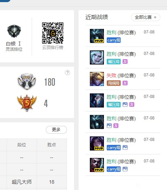167x190 pixels.
Task: Click the 碾压局 tag on the second match
Action: pyautogui.click(x=113, y=62)
